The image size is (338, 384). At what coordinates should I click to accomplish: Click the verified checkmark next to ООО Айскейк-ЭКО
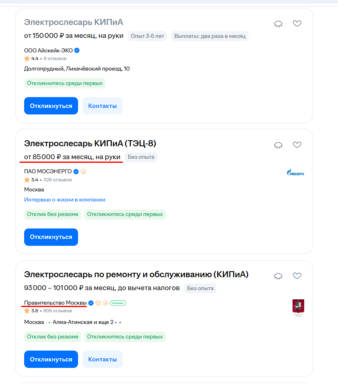77,50
